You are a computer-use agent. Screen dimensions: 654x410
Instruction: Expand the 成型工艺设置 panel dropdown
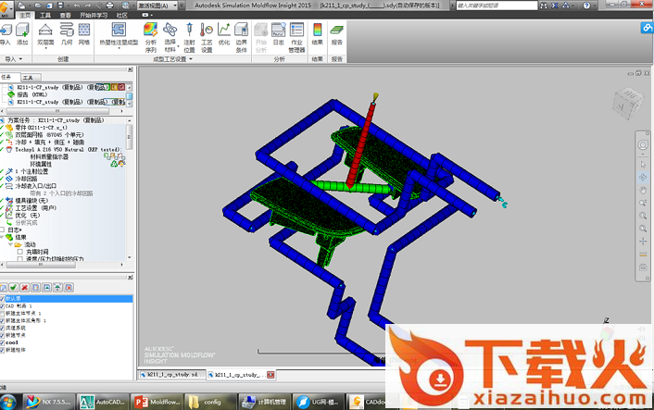(191, 59)
